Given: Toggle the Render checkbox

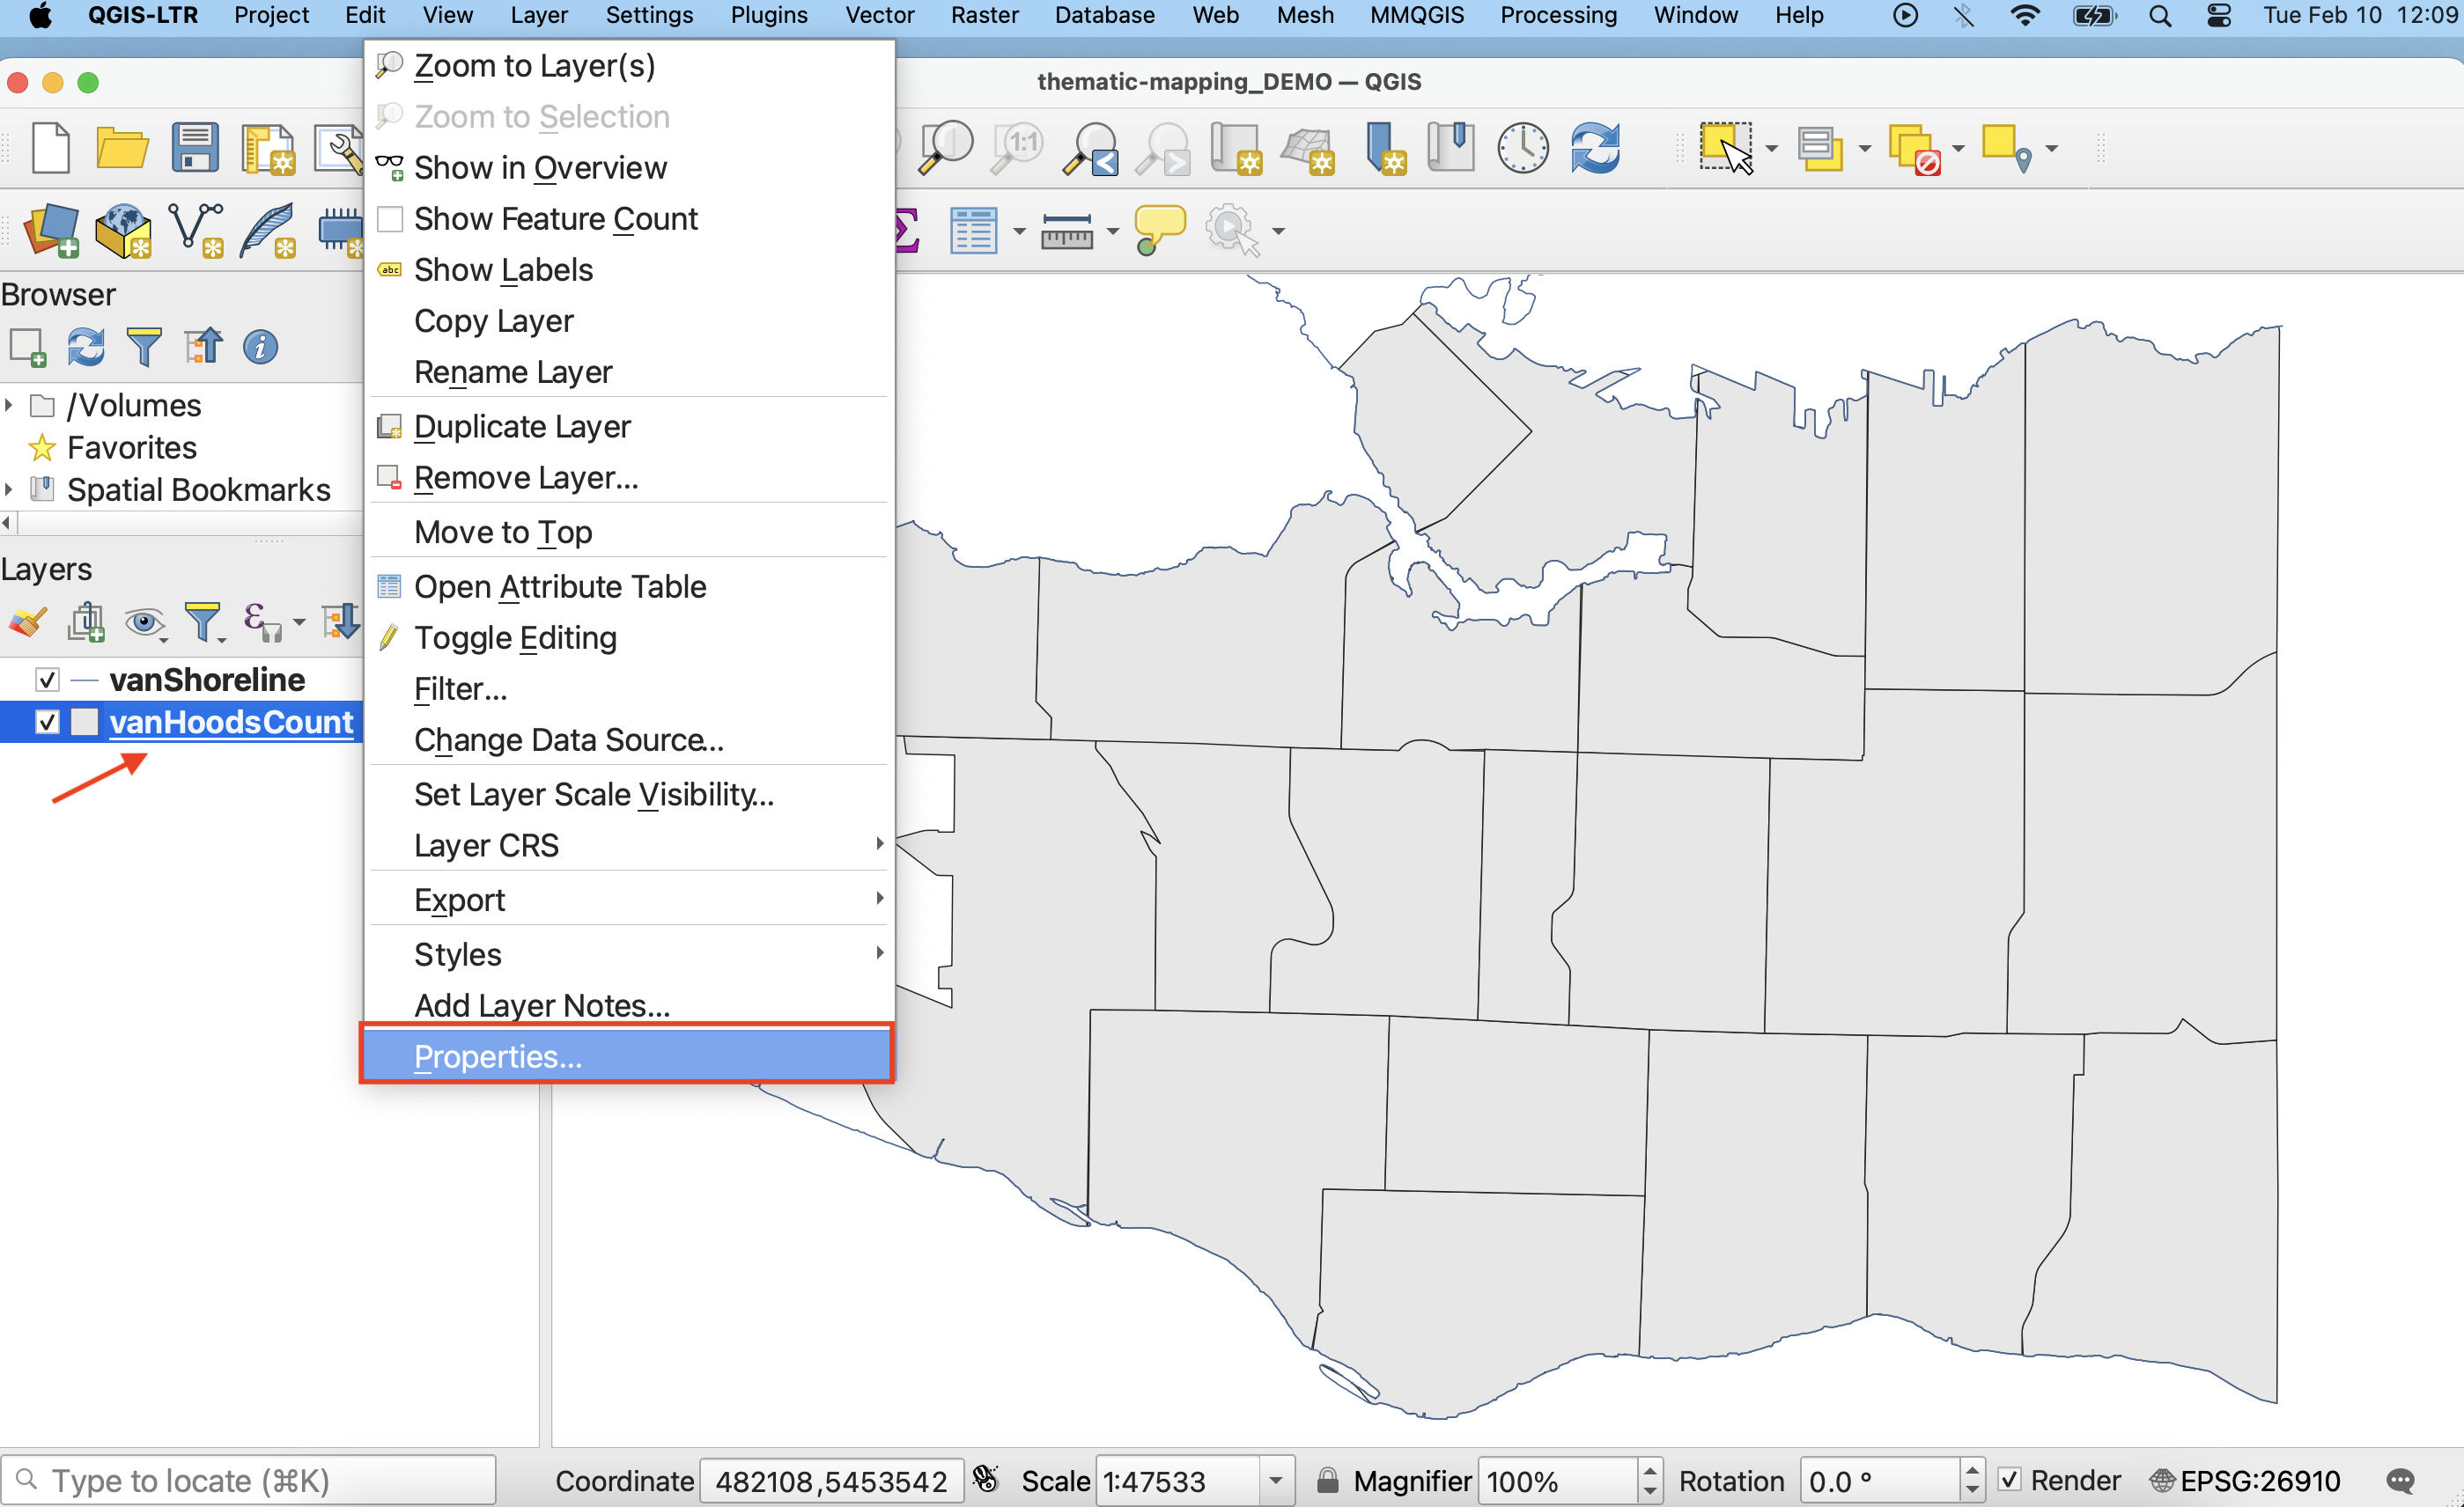Looking at the screenshot, I should pos(2009,1479).
